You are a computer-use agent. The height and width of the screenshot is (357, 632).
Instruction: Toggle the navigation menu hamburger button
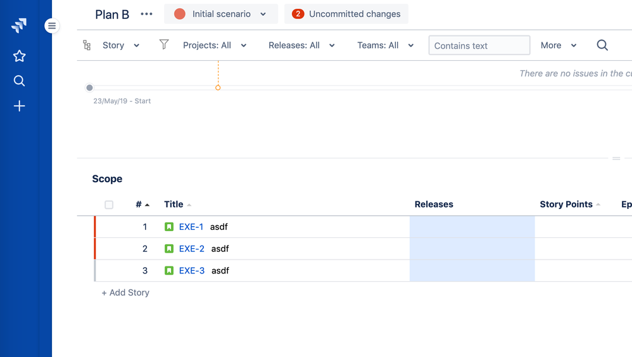(51, 26)
